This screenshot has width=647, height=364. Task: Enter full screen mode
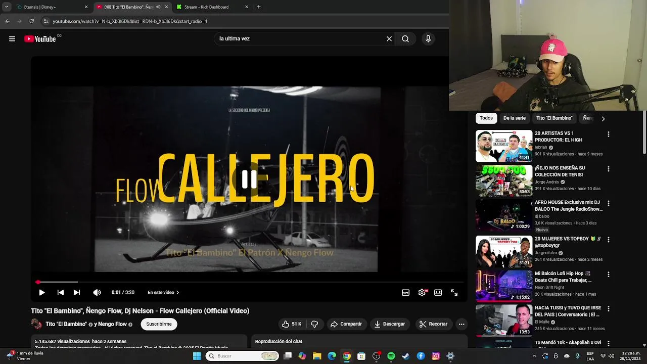[454, 293]
